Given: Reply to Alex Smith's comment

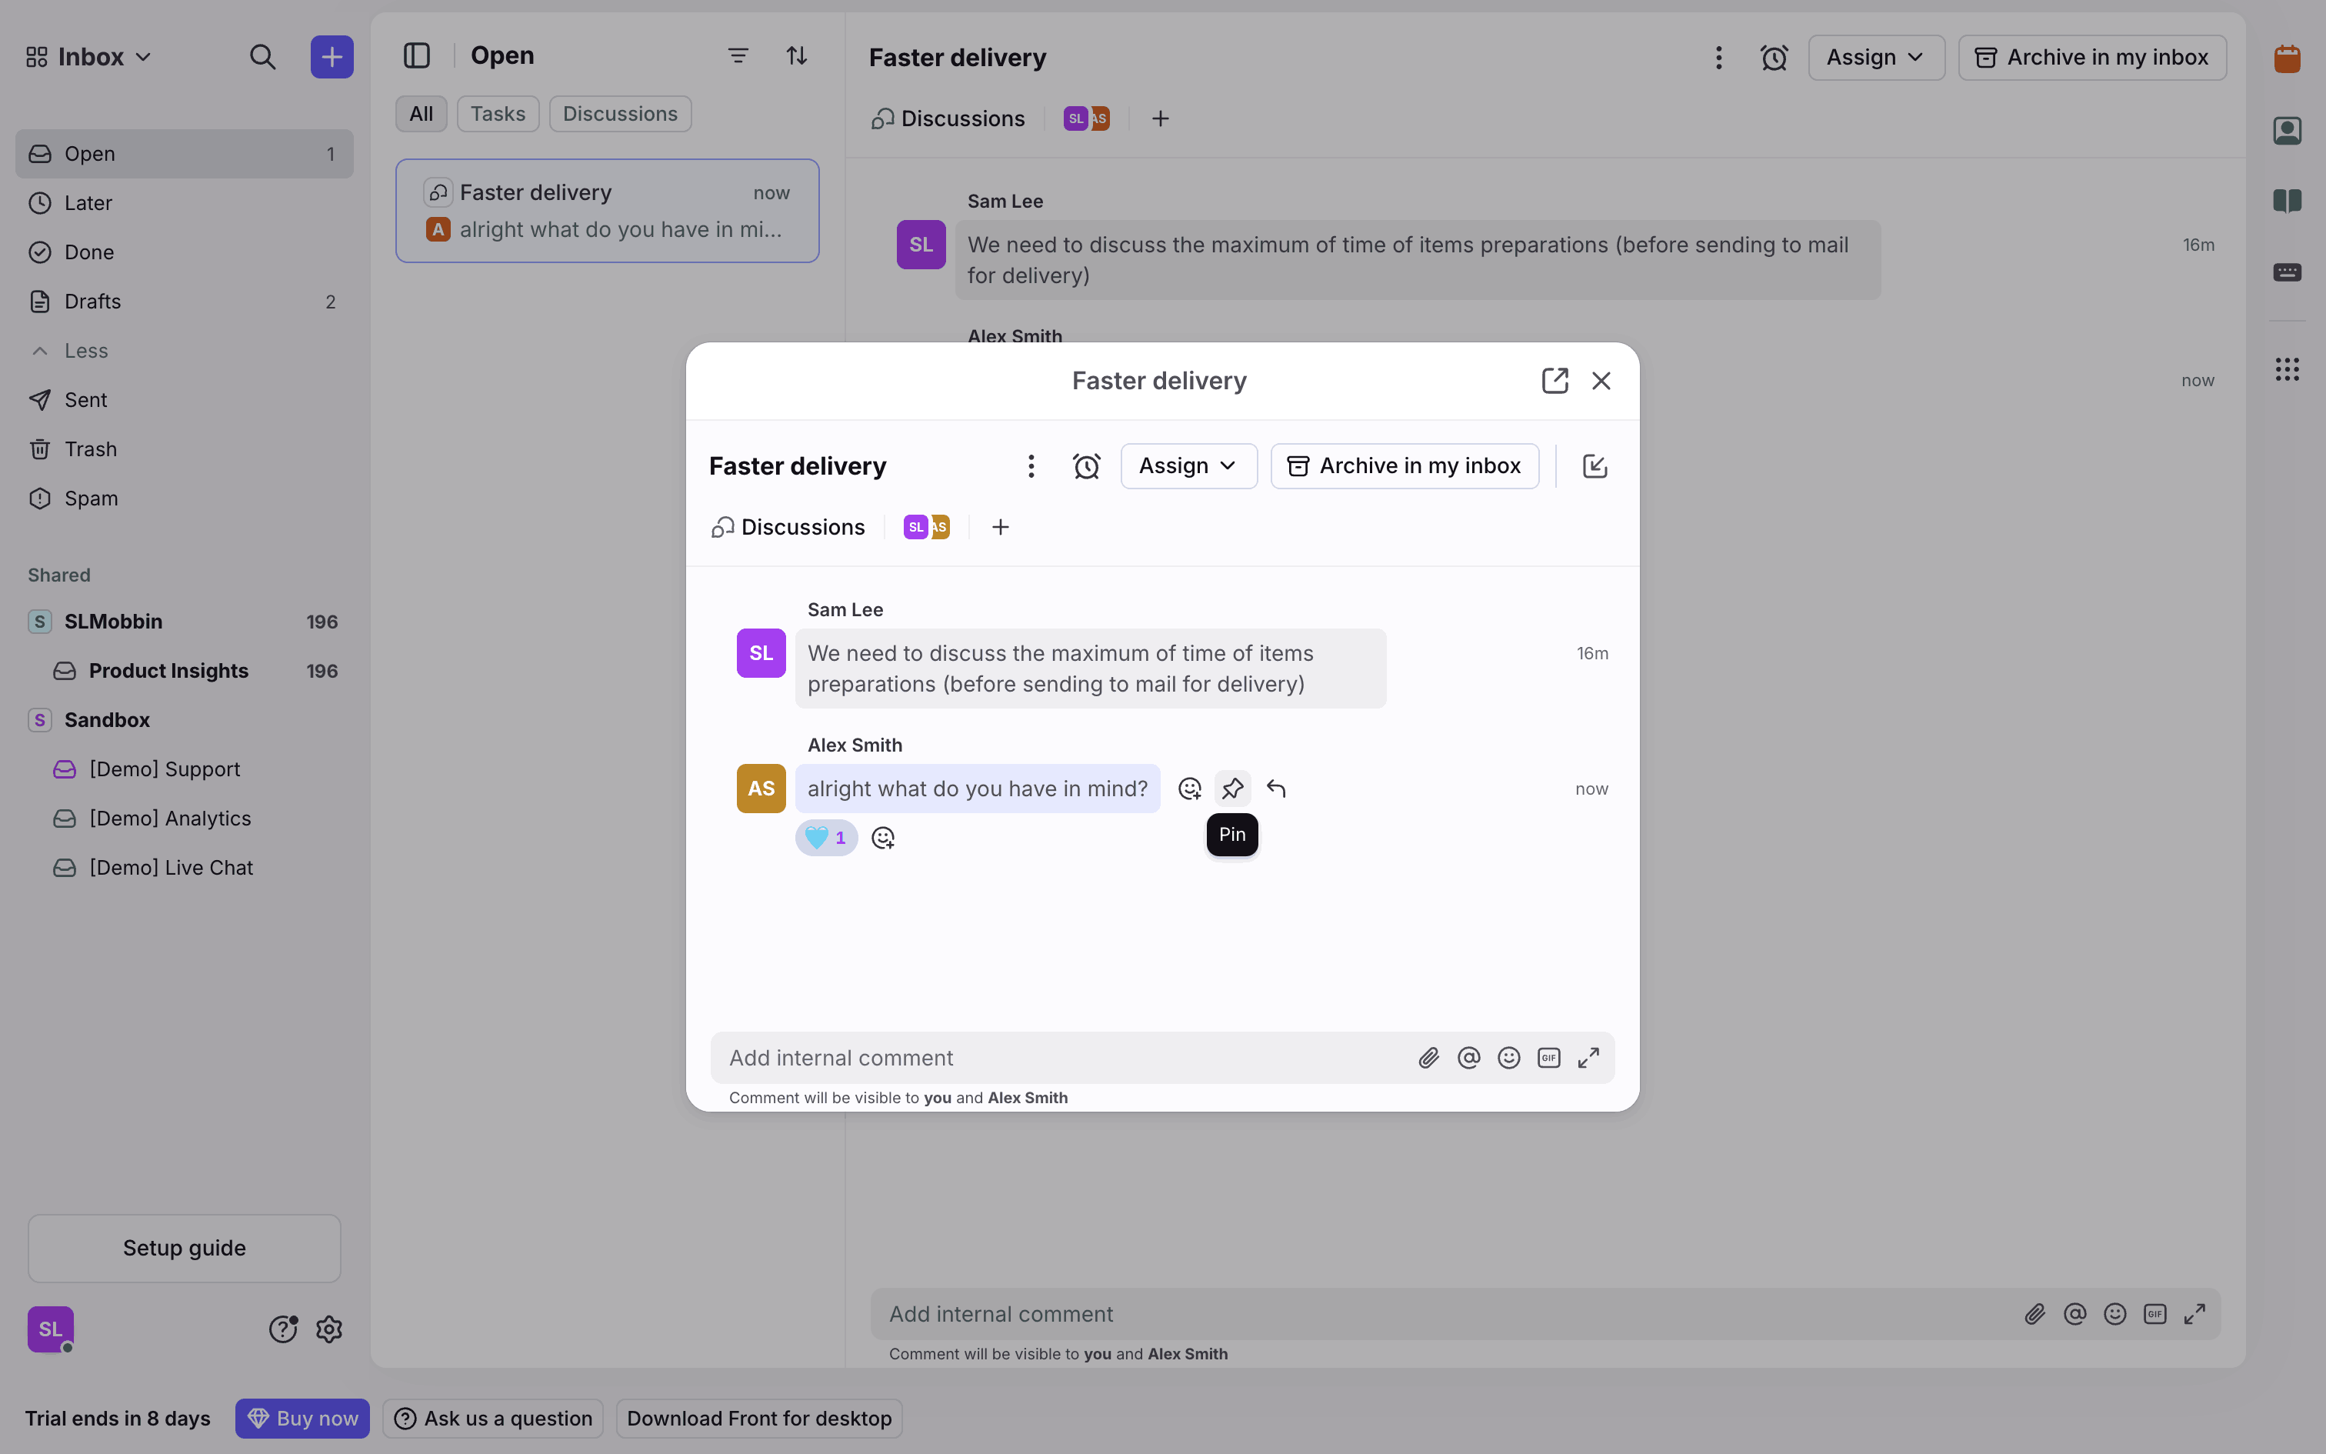Looking at the screenshot, I should click(1275, 789).
